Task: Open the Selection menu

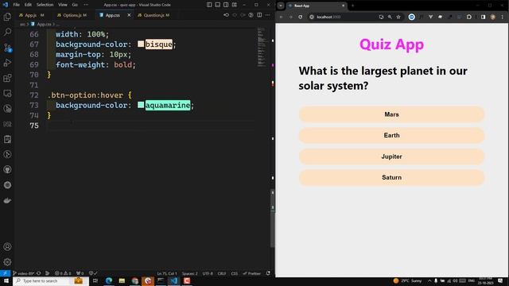Action: point(45,5)
